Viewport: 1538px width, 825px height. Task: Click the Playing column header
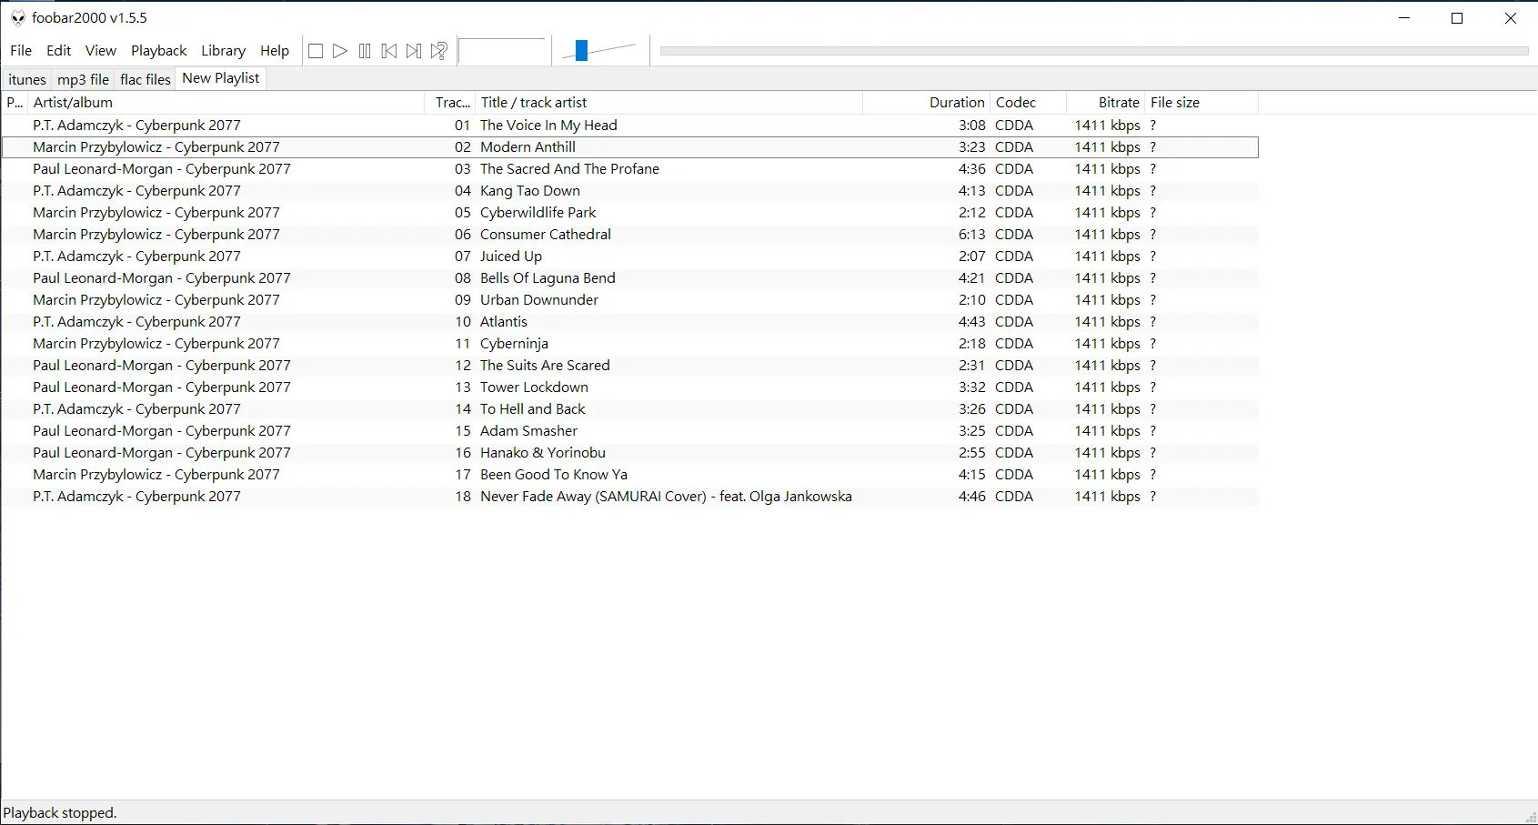click(x=15, y=103)
